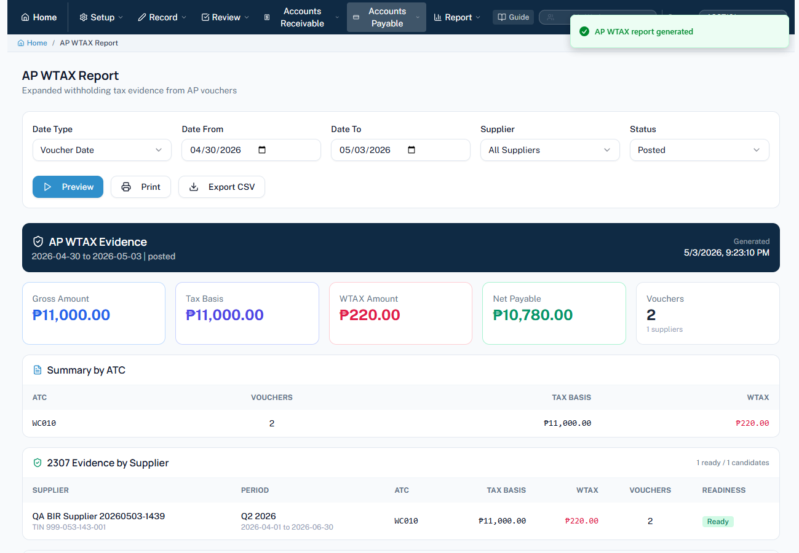Click WC010 in Summary by ATC
Viewport: 799px width, 553px height.
tap(44, 423)
